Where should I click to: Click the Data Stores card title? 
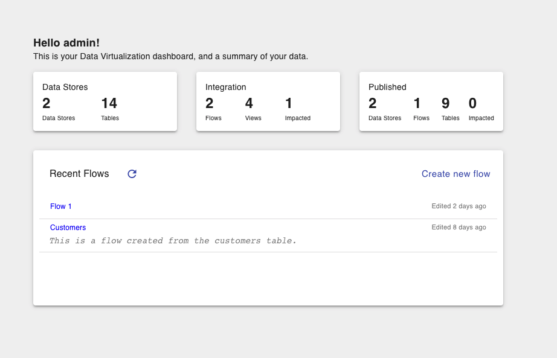click(x=65, y=87)
